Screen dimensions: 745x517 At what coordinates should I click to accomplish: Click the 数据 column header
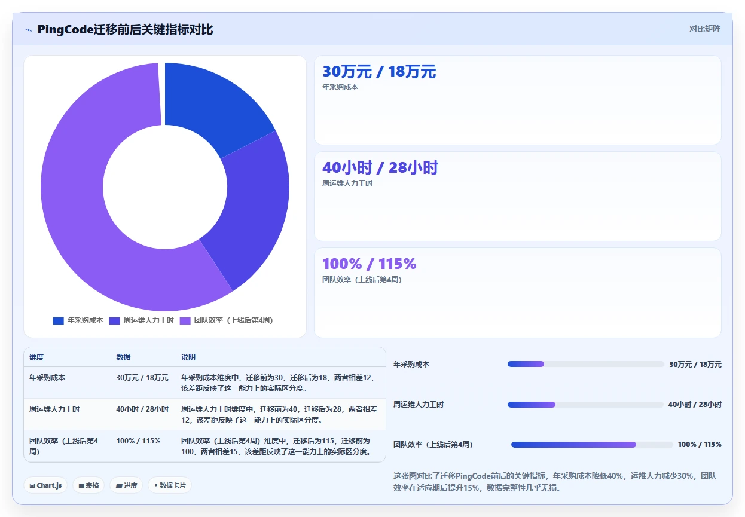pyautogui.click(x=123, y=357)
